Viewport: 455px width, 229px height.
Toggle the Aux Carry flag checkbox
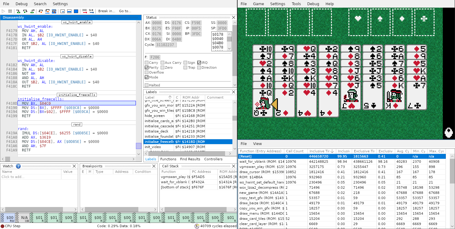[x=162, y=63]
